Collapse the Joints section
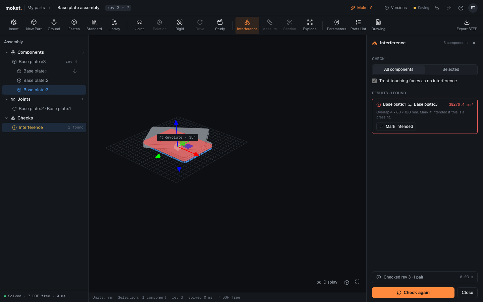Screen dimensions: 483x302 point(7,99)
